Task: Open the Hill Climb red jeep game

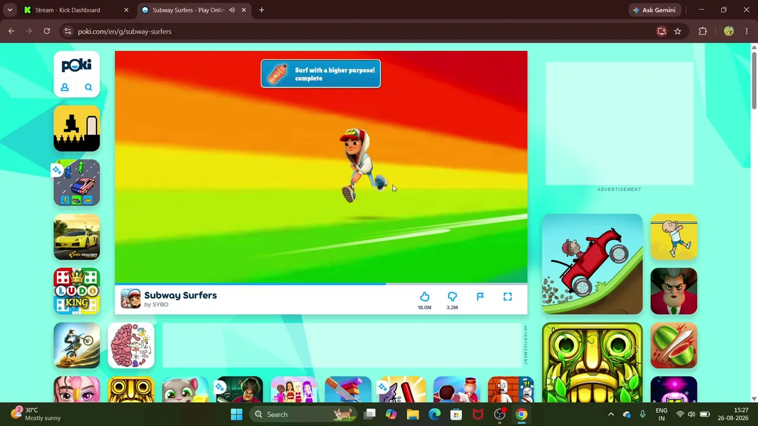Action: click(x=592, y=264)
